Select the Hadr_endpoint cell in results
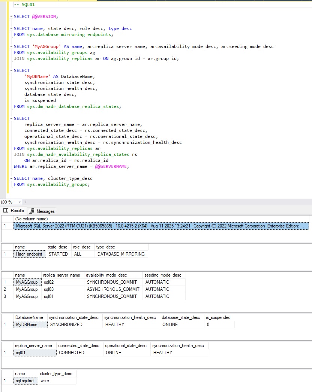The height and width of the screenshot is (392, 312). point(29,254)
